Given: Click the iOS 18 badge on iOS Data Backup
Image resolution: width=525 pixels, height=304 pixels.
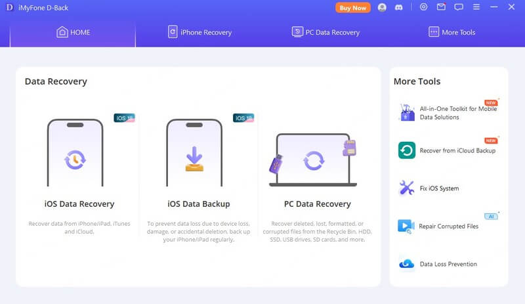Looking at the screenshot, I should coord(243,118).
